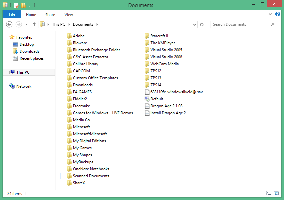Open the Network item in the sidebar
284x200 pixels.
(x=23, y=86)
